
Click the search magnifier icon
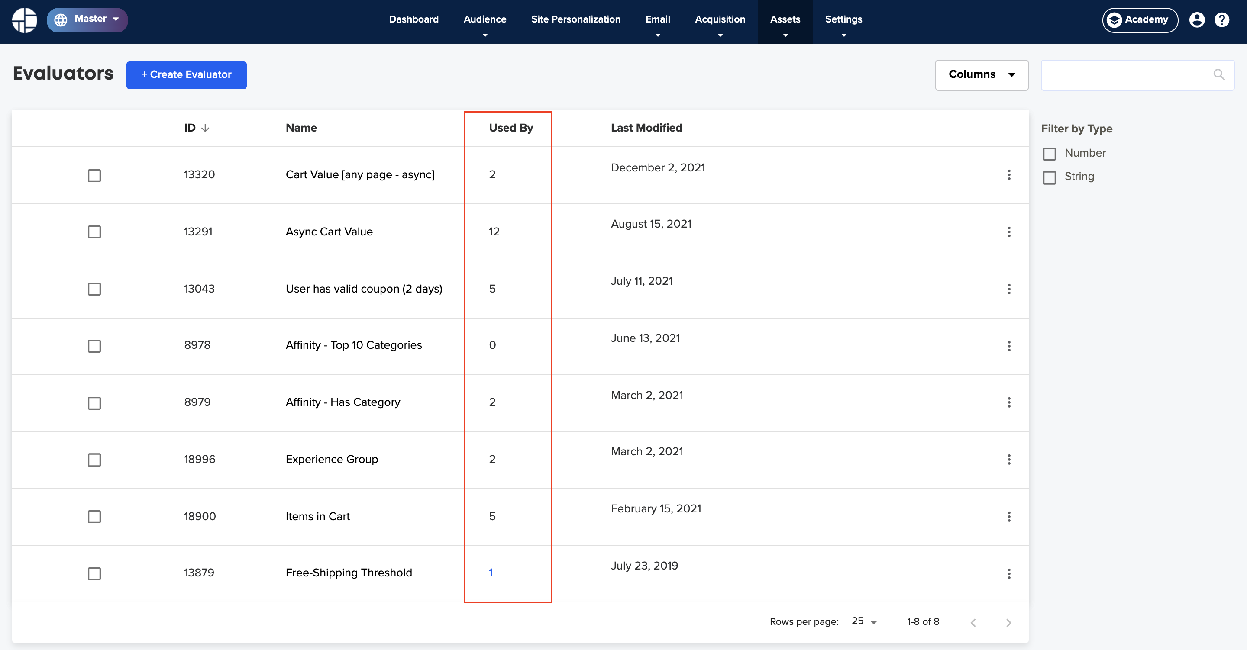tap(1219, 74)
